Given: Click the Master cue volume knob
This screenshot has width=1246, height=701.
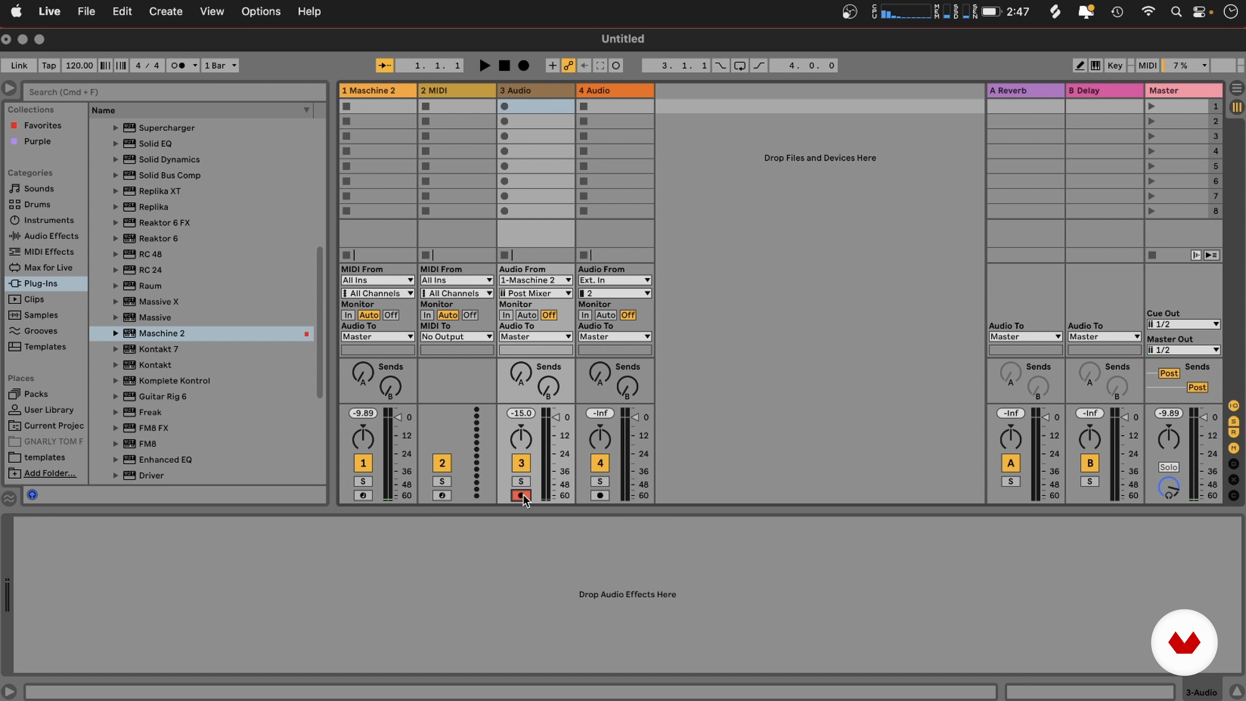Looking at the screenshot, I should 1168,488.
